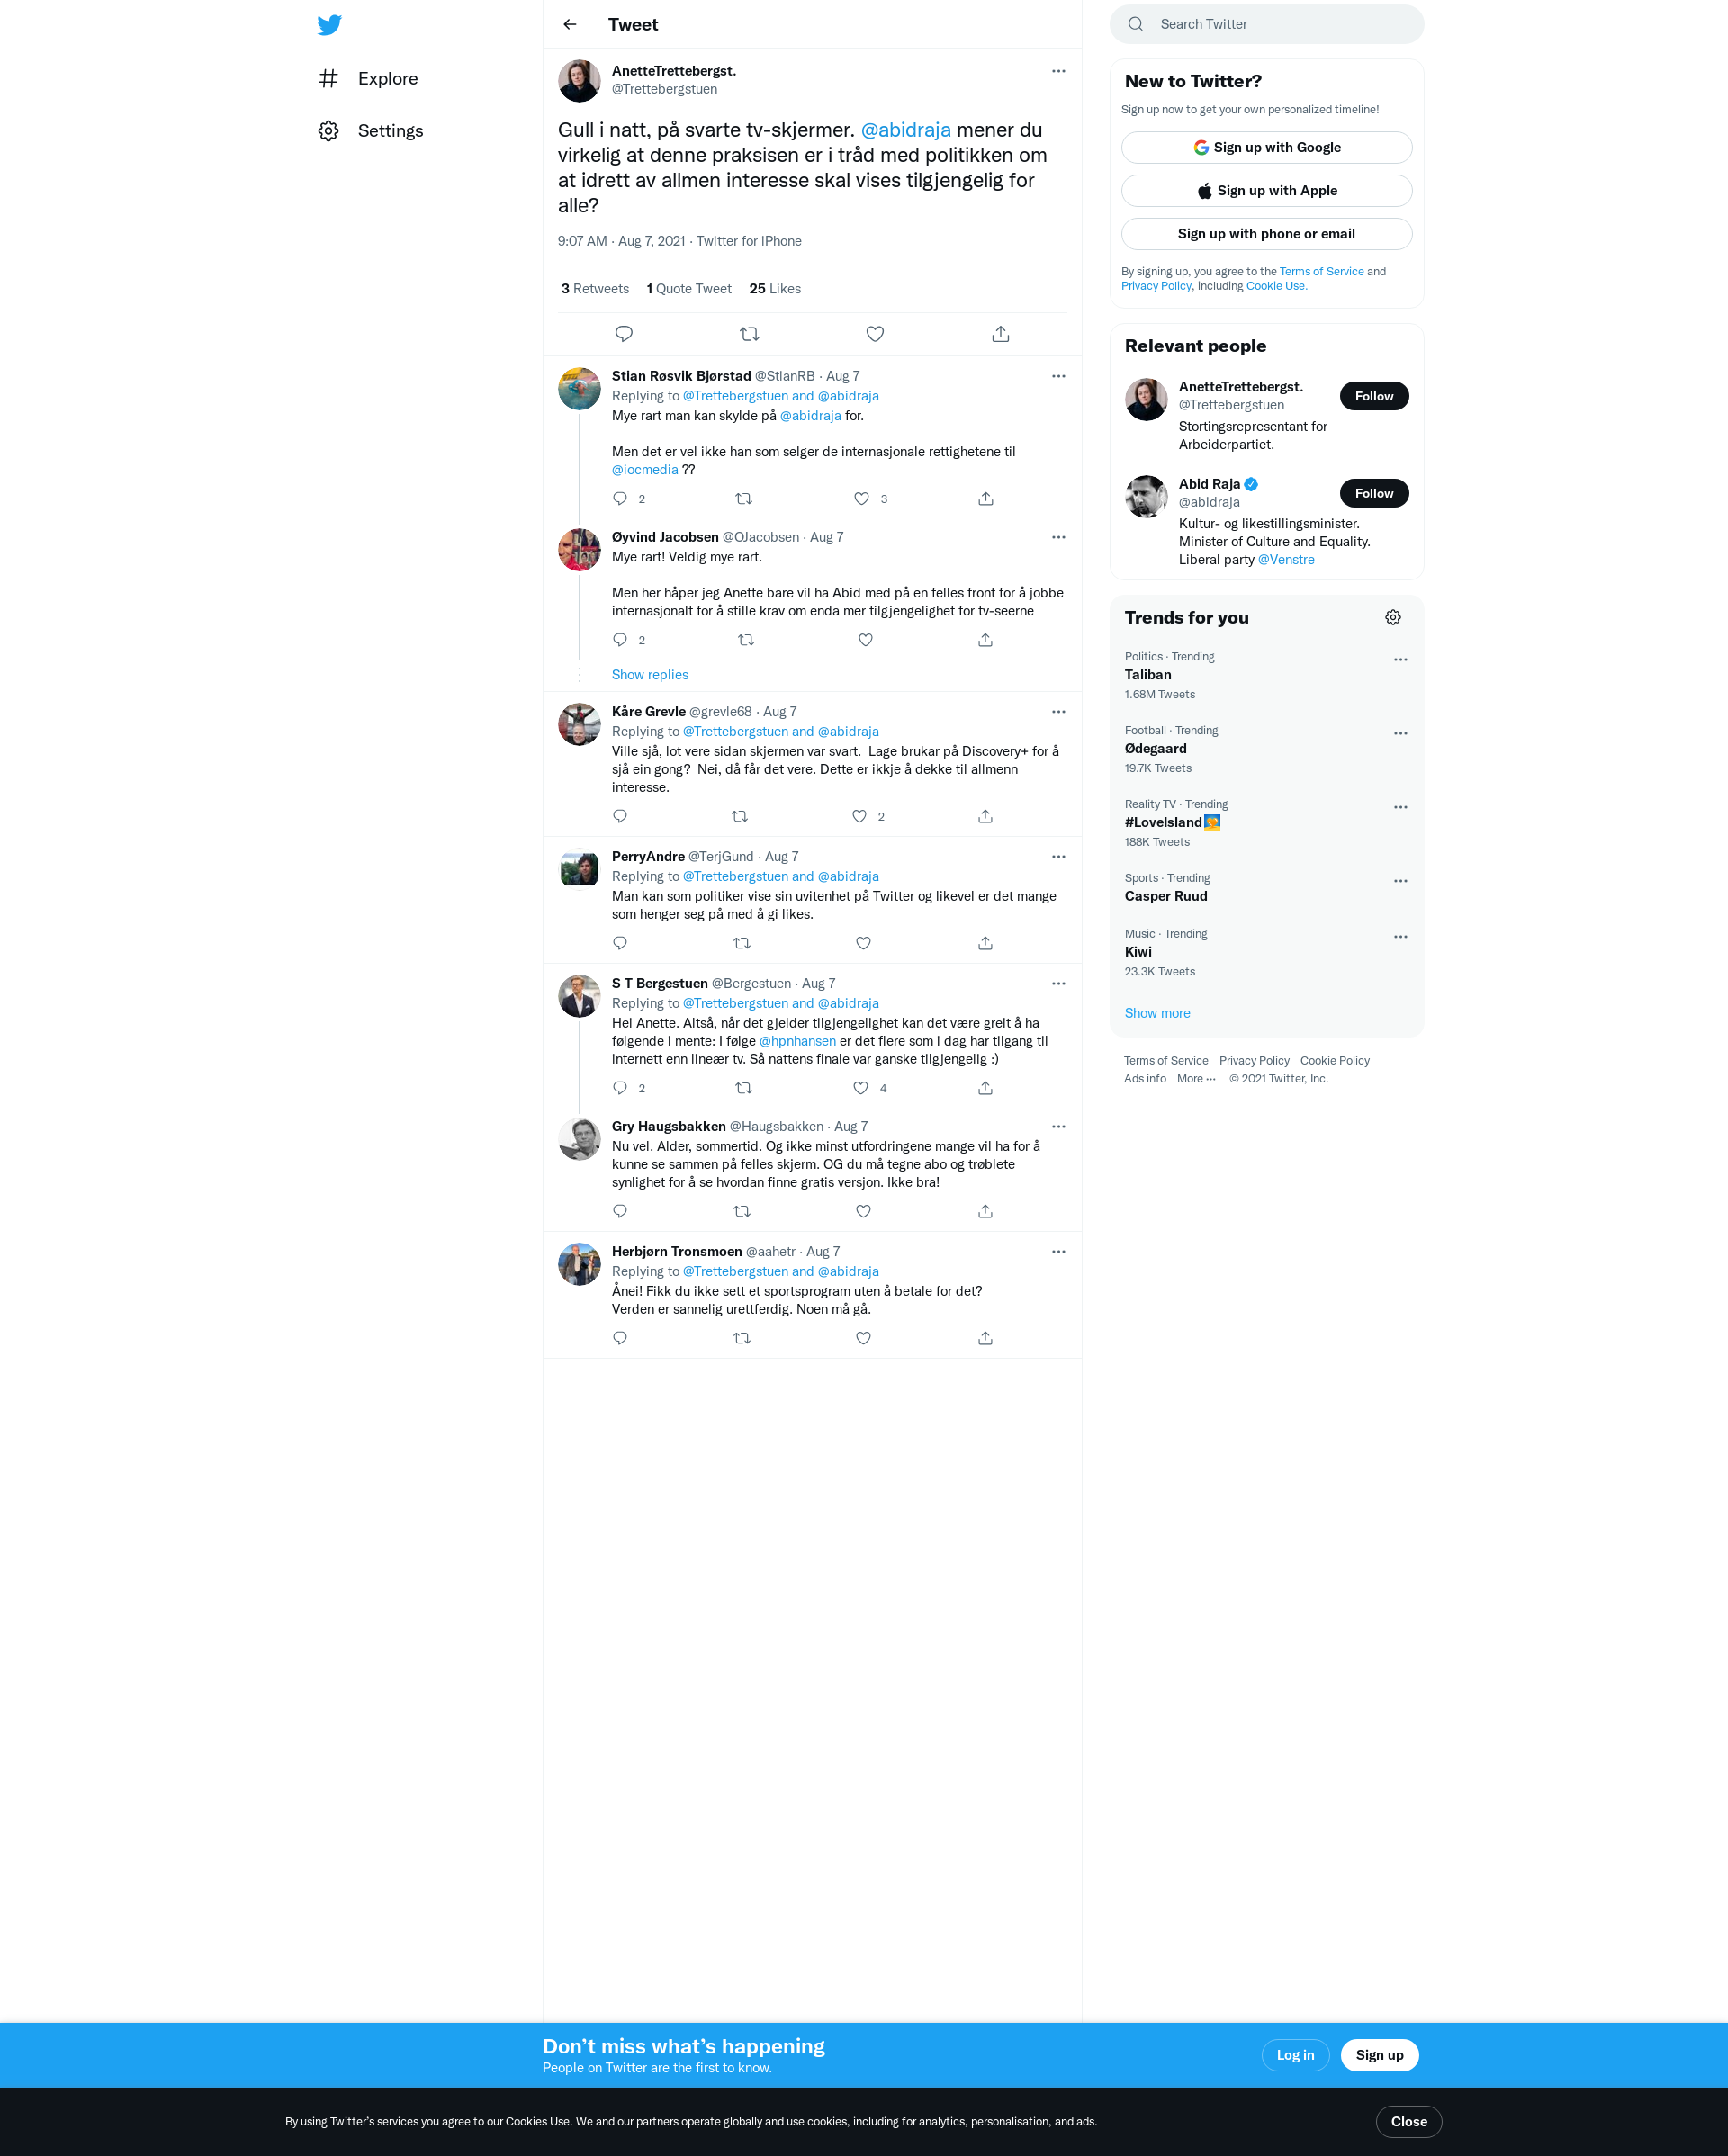Click the Twitter bird logo
The width and height of the screenshot is (1728, 2156).
click(329, 25)
